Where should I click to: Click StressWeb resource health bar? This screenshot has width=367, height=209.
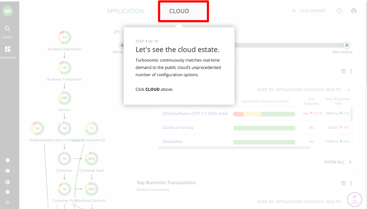264,142
